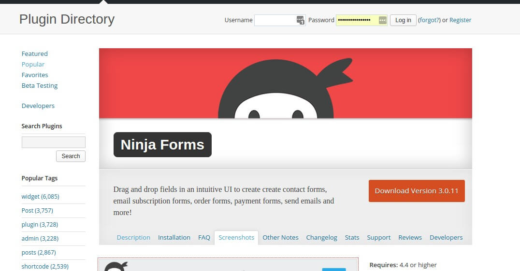Screen dimensions: 520x271
Task: Open the Favorites link
Action: 34,75
